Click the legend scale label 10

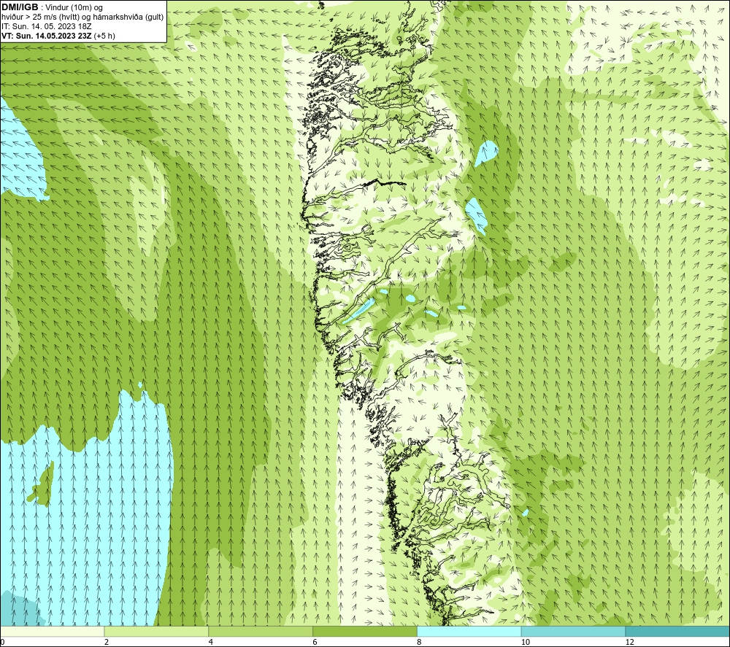(526, 642)
